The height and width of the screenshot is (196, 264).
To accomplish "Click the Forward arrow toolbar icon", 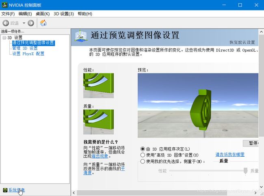I will [30, 23].
